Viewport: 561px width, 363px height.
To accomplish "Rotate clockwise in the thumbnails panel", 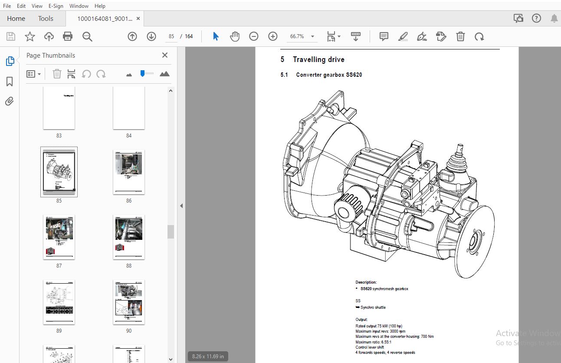I will coord(101,74).
